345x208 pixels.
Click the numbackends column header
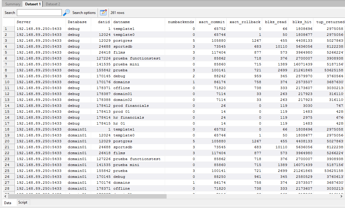click(x=180, y=22)
